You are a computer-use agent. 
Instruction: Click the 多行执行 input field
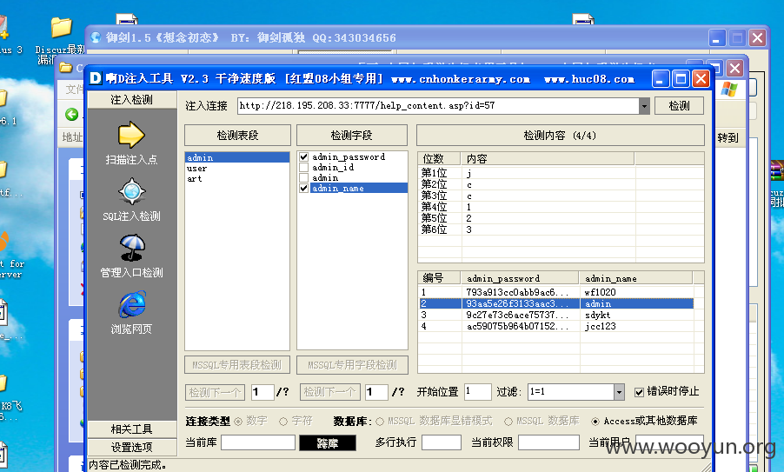[x=441, y=442]
